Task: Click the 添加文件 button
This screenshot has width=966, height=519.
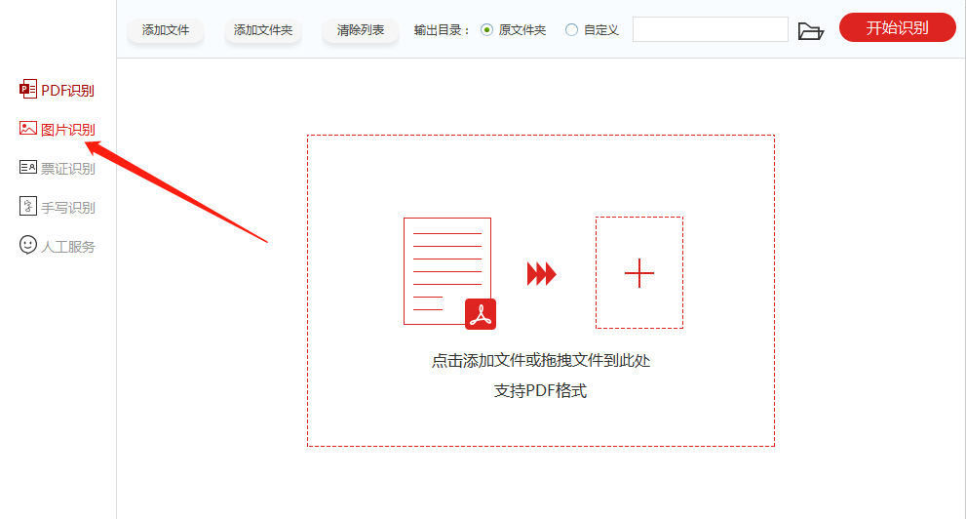Action: click(166, 30)
